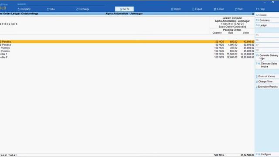Viewport: 279px width, 157px height.
Task: Click F4: Ledger in the side panel
Action: pyautogui.click(x=267, y=25)
